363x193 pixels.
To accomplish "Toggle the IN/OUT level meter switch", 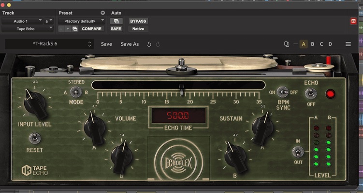I will 298,152.
